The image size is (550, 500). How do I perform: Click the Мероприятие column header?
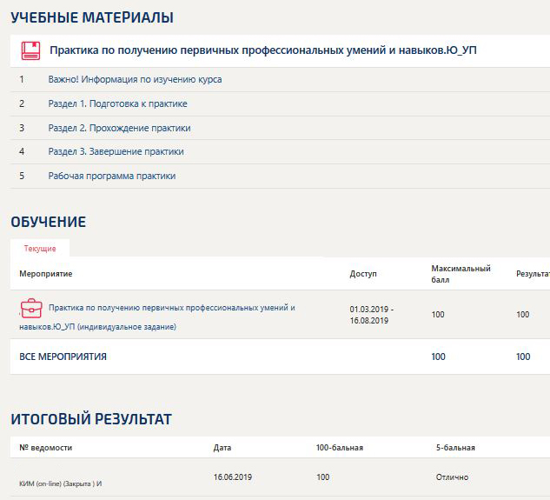point(46,274)
